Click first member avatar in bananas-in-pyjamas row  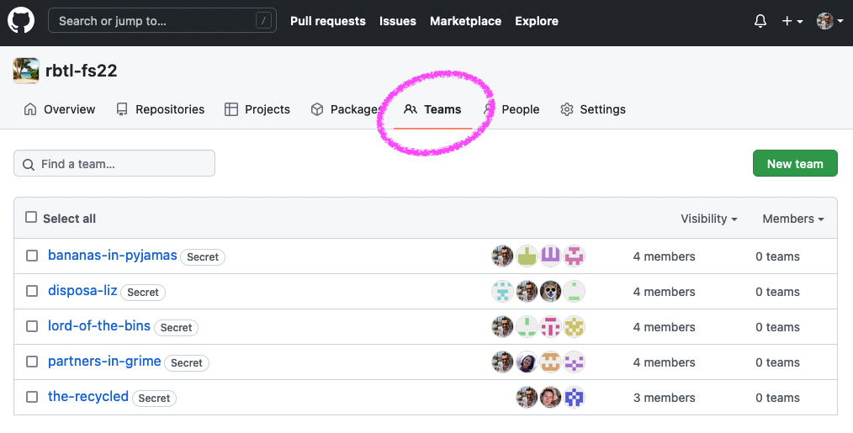click(502, 256)
